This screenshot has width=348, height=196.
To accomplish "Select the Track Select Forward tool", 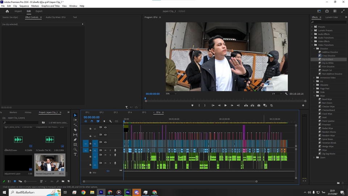I will 75,120.
